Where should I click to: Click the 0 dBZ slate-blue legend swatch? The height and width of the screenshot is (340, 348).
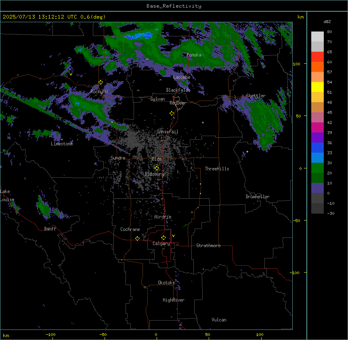coord(317,188)
